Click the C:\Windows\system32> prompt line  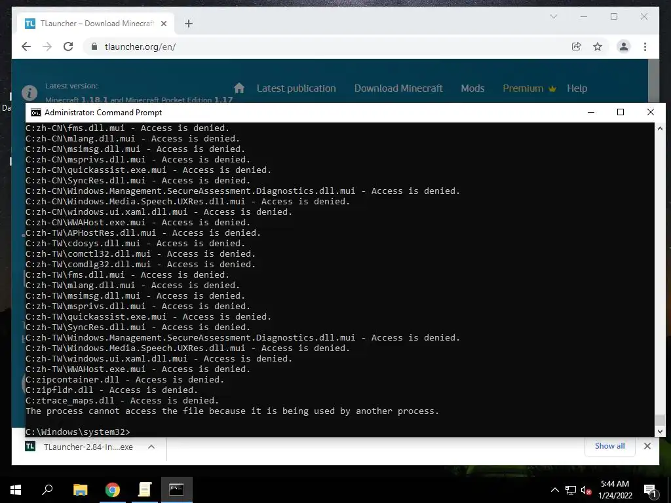coord(78,432)
